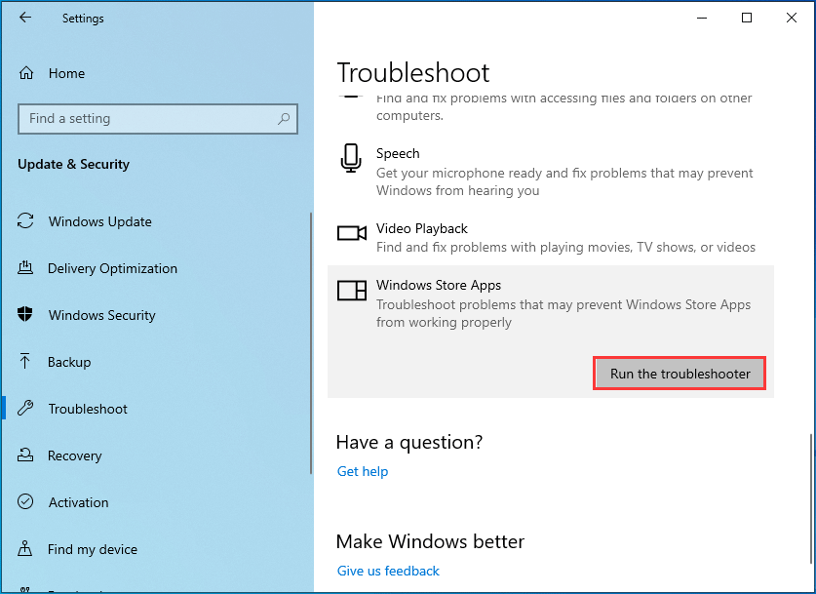
Task: Go back with the arrow icon
Action: pyautogui.click(x=25, y=18)
